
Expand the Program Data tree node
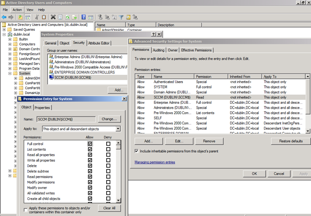10,69
